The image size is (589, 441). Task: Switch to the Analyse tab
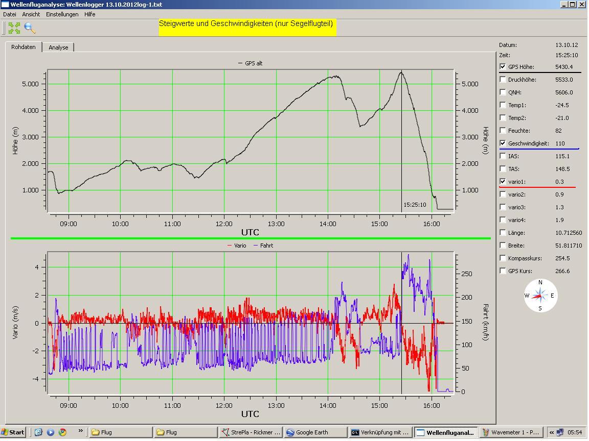[58, 47]
